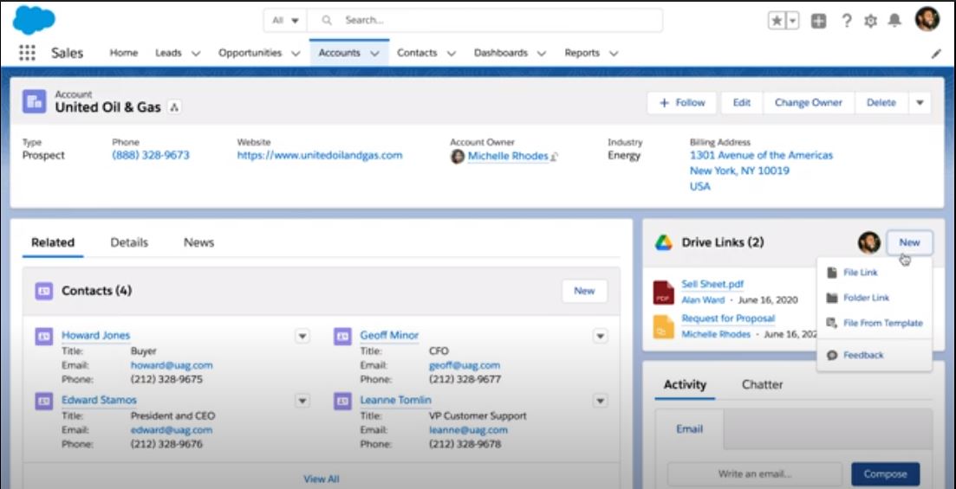956x489 pixels.
Task: Click the contact icon beside Geoff Minor
Action: pos(342,336)
